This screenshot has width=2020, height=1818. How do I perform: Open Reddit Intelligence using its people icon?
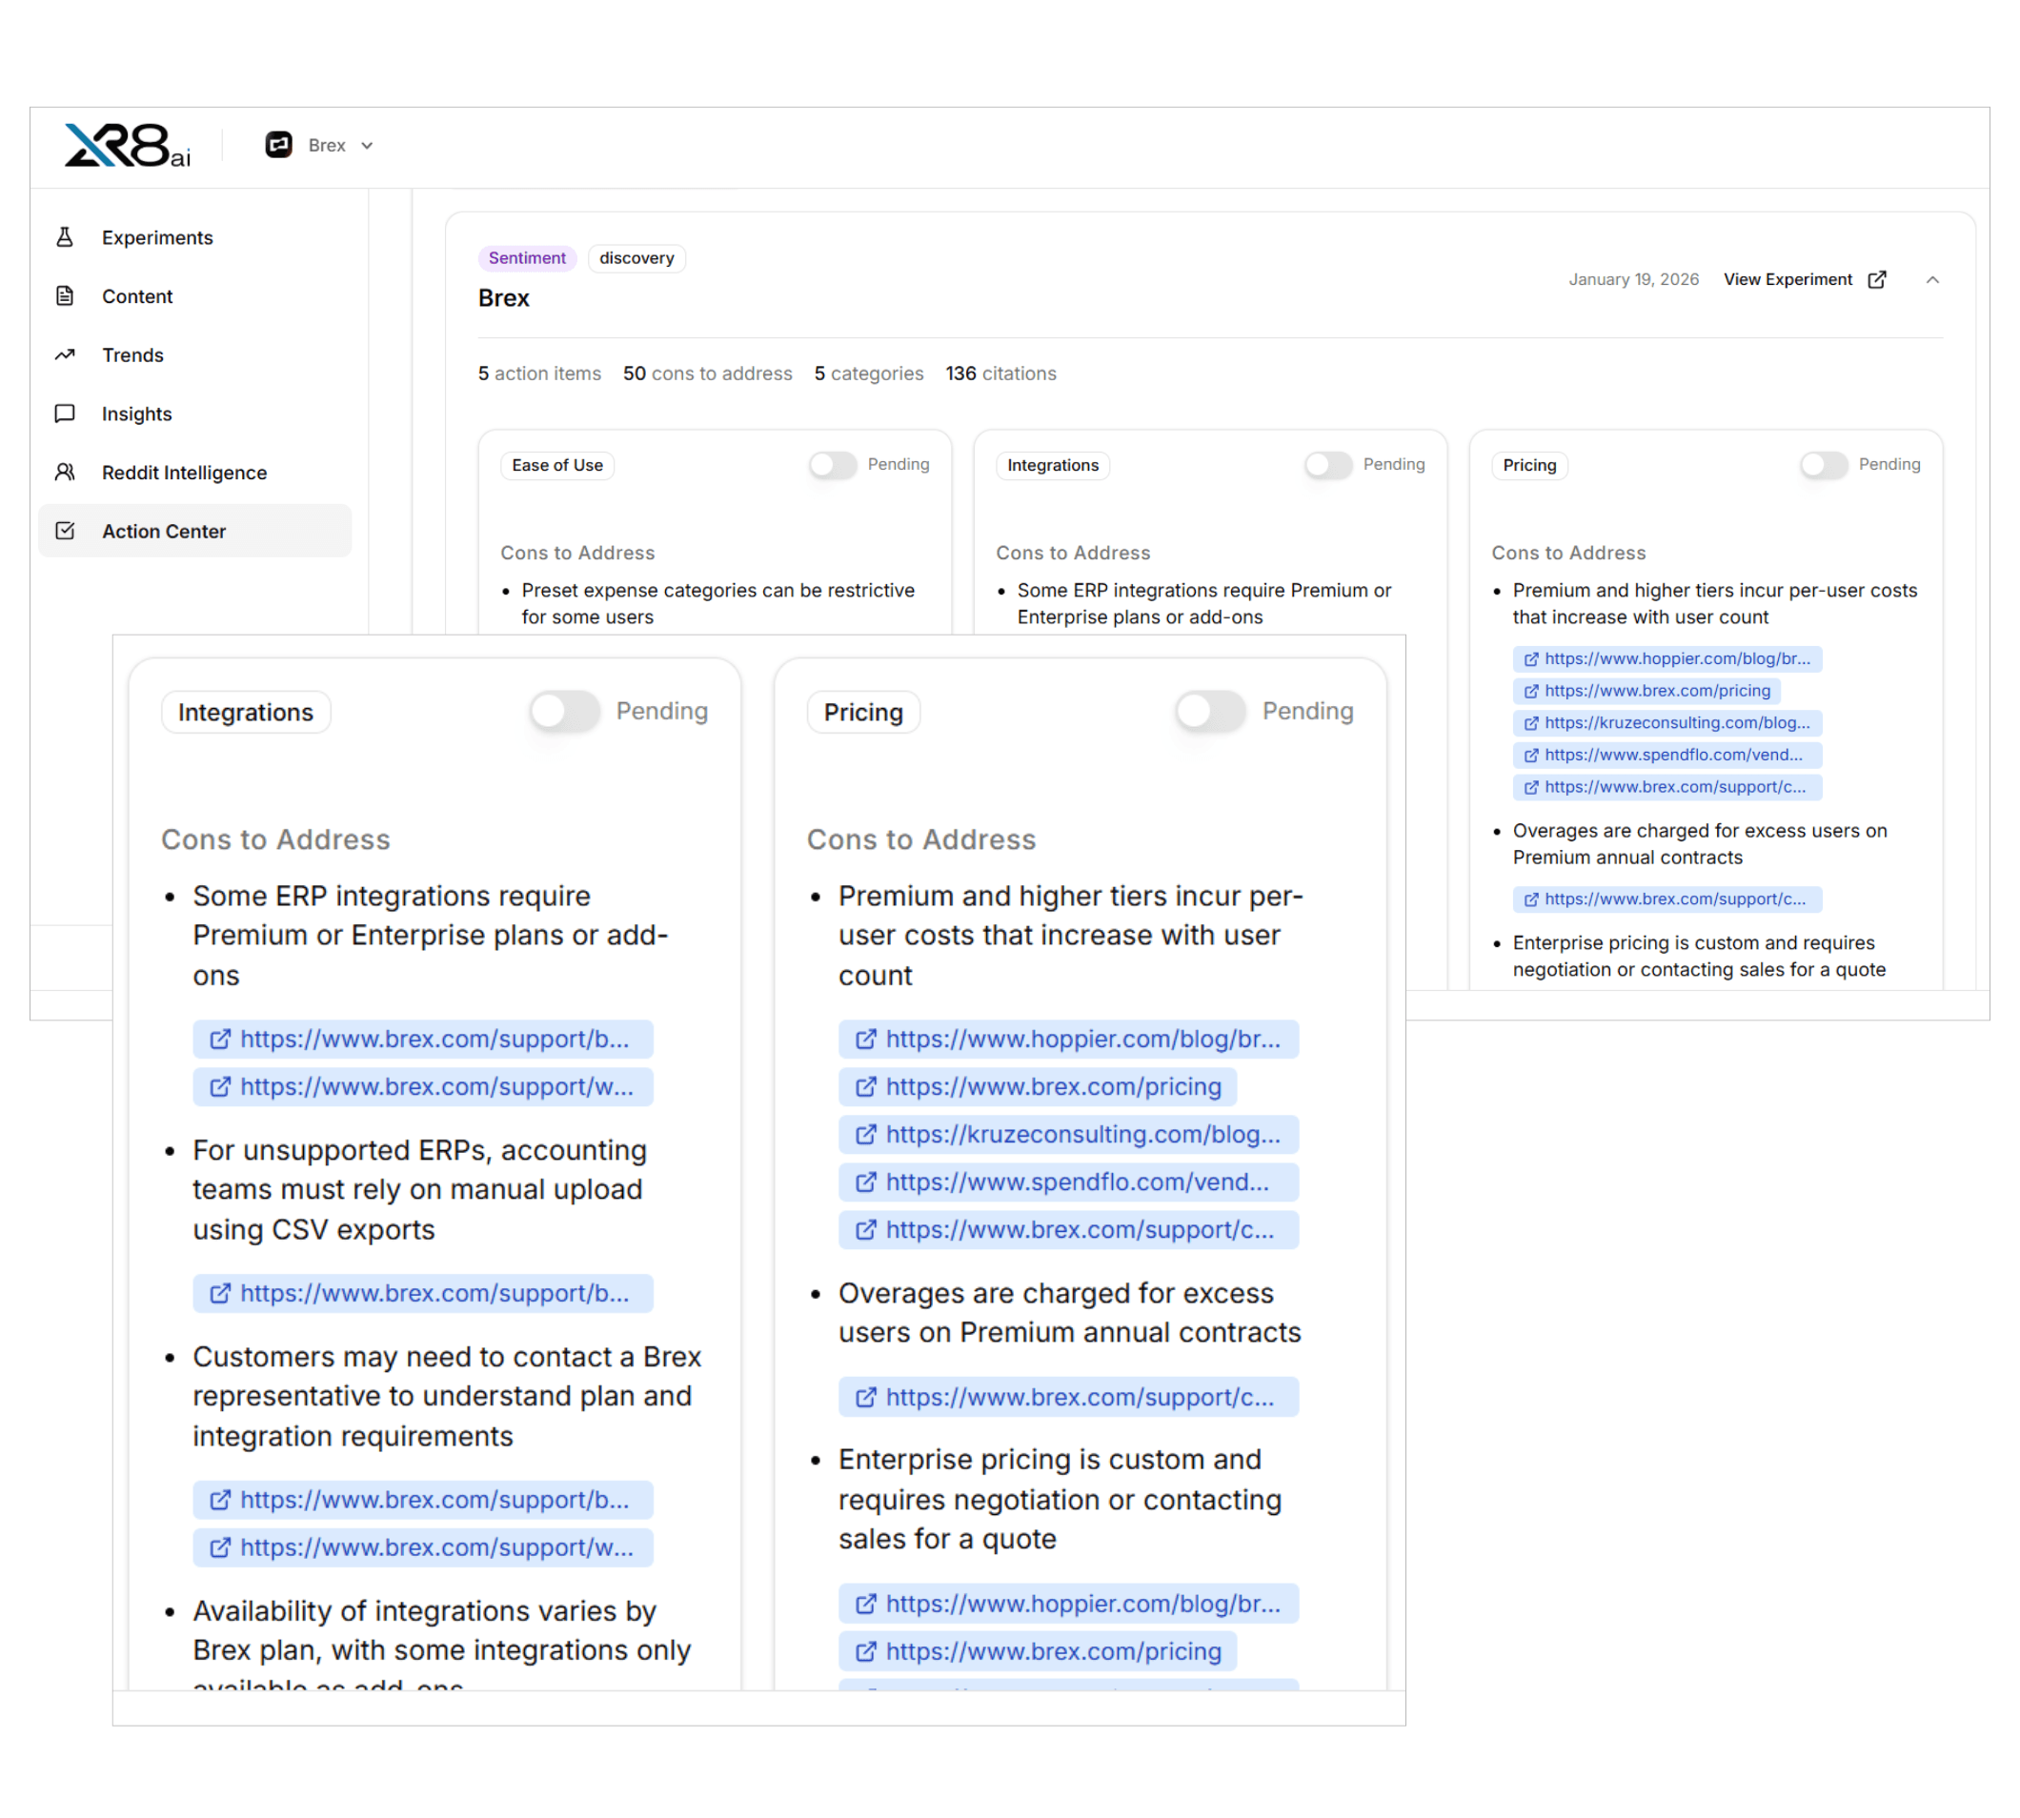tap(65, 473)
